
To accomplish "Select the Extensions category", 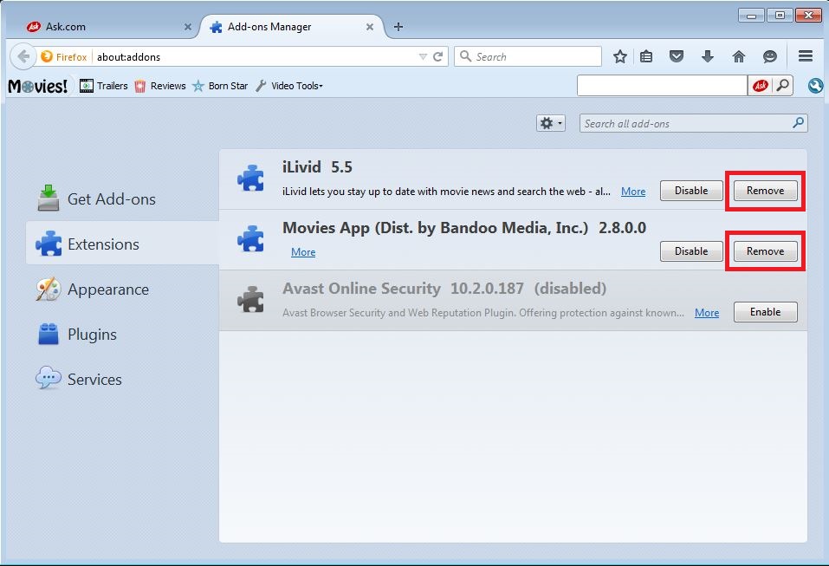I will coord(123,244).
